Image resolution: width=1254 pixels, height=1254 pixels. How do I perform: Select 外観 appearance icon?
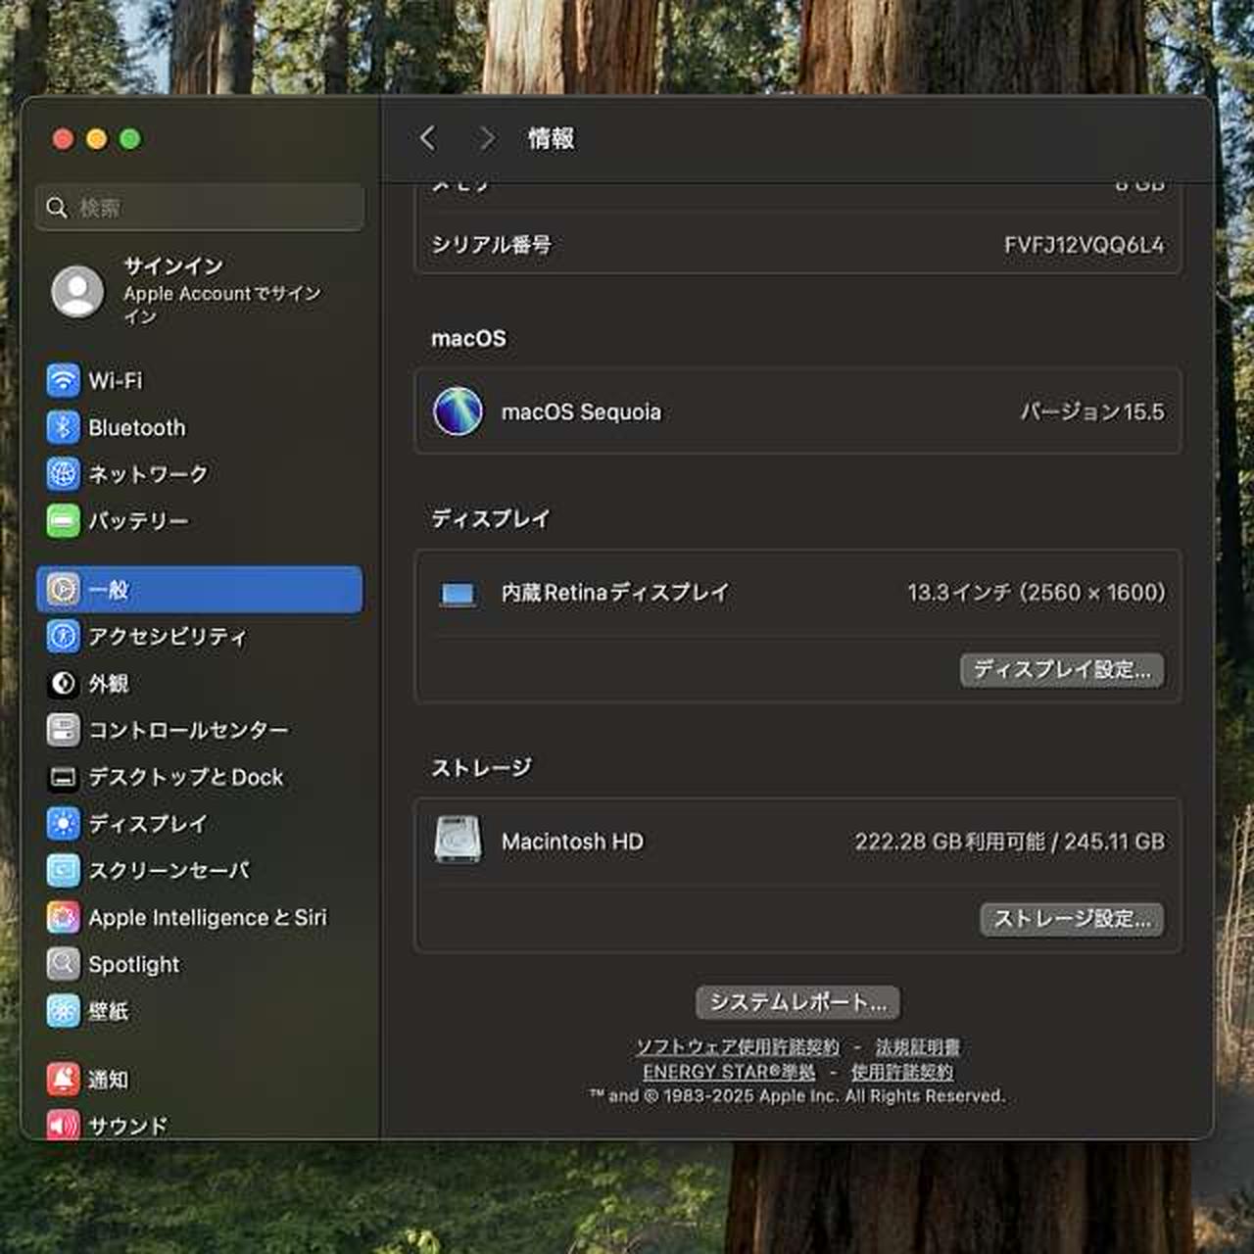pyautogui.click(x=64, y=684)
